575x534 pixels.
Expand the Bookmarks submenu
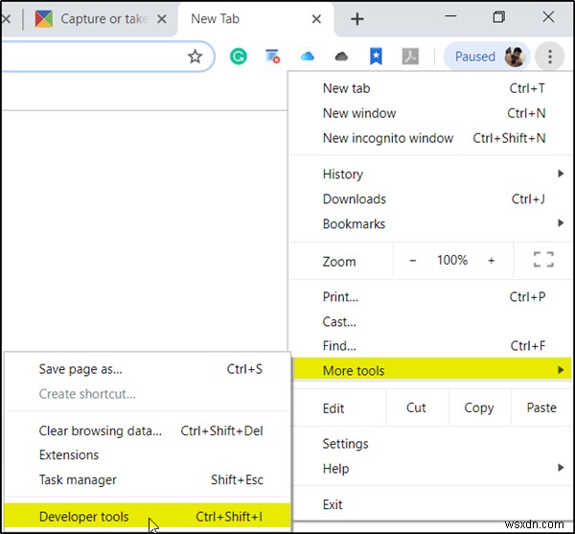pyautogui.click(x=431, y=223)
